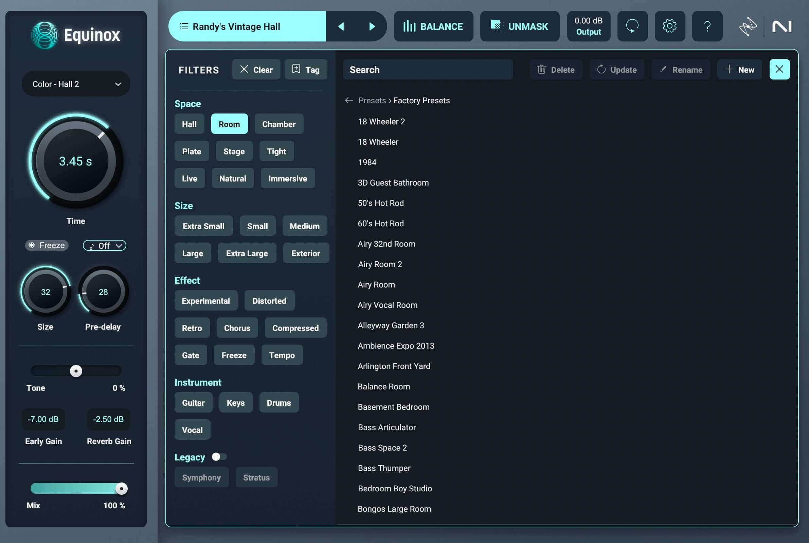Select the Bass Thumper preset
This screenshot has width=809, height=543.
coord(384,468)
